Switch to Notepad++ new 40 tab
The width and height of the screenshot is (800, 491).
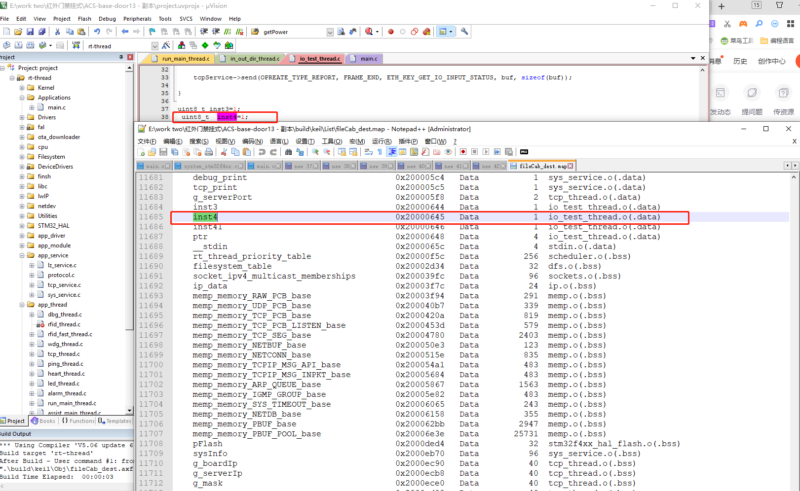click(x=414, y=166)
